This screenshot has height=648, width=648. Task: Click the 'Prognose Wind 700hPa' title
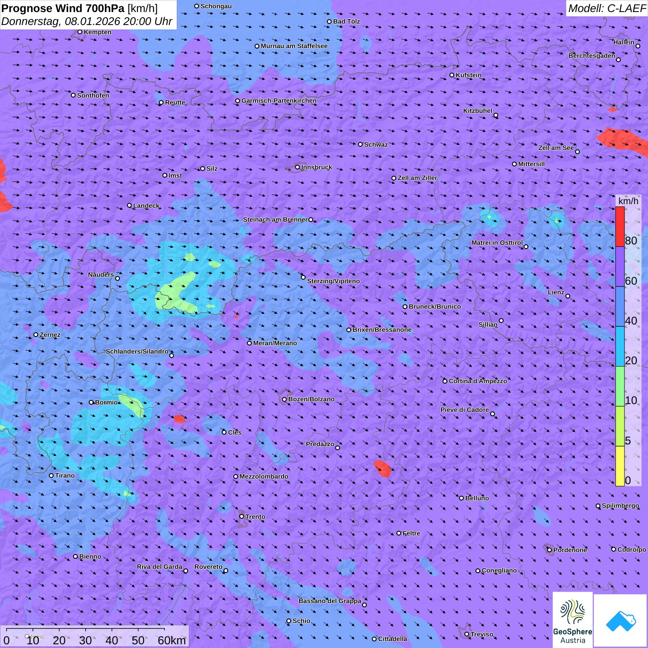pos(63,8)
